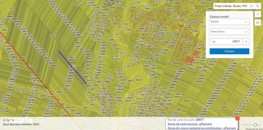This screenshot has height=130, width=263.
Task: Click parcel label 38040 on map
Action: click(139, 80)
